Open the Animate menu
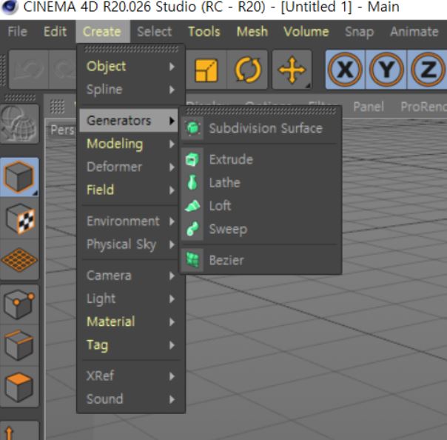Screen dimensions: 447x440 [x=414, y=31]
